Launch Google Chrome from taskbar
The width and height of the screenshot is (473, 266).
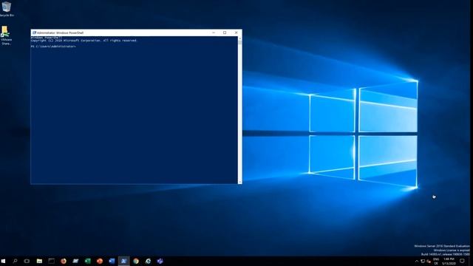click(x=136, y=261)
